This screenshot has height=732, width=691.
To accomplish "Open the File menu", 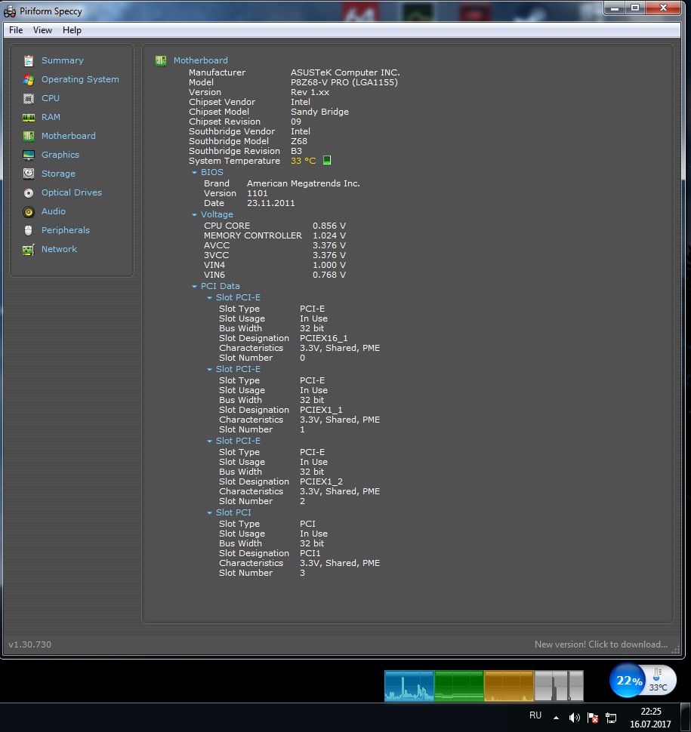I will [x=16, y=30].
